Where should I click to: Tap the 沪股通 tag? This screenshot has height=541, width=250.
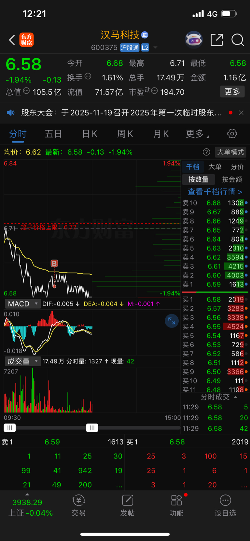[130, 47]
